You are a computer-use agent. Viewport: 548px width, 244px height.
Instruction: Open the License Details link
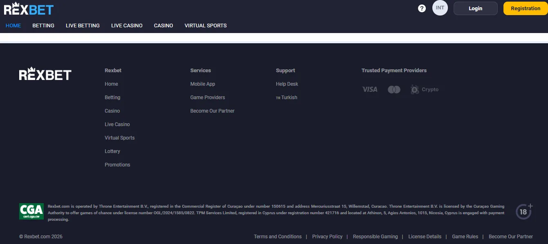[425, 237]
